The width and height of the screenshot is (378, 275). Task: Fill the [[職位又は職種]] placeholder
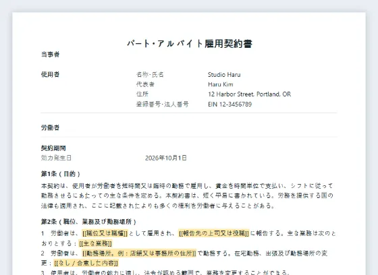(x=105, y=233)
